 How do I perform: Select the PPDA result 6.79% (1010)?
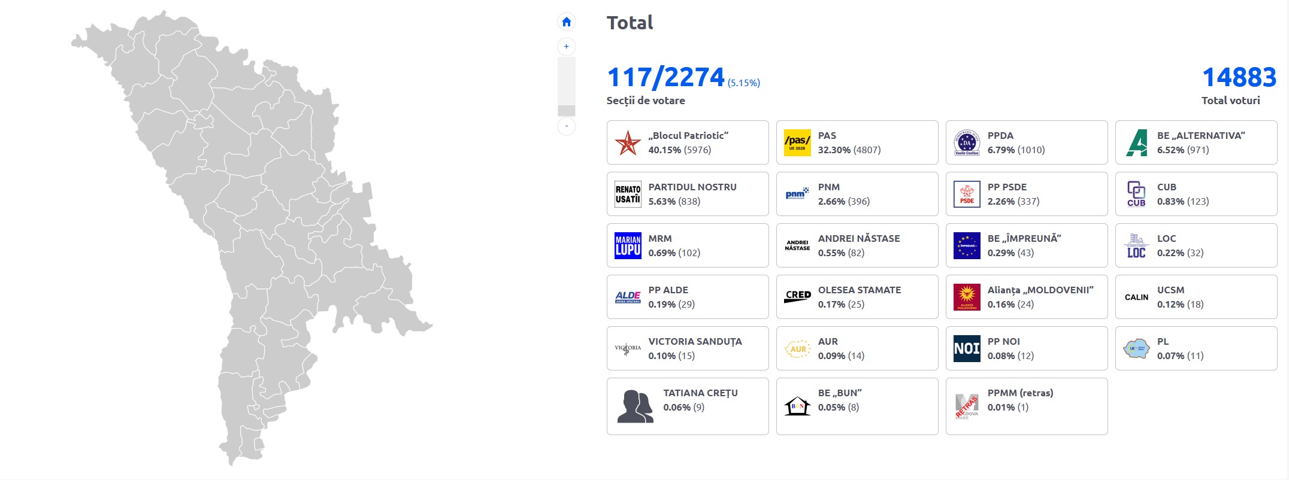(x=1016, y=150)
